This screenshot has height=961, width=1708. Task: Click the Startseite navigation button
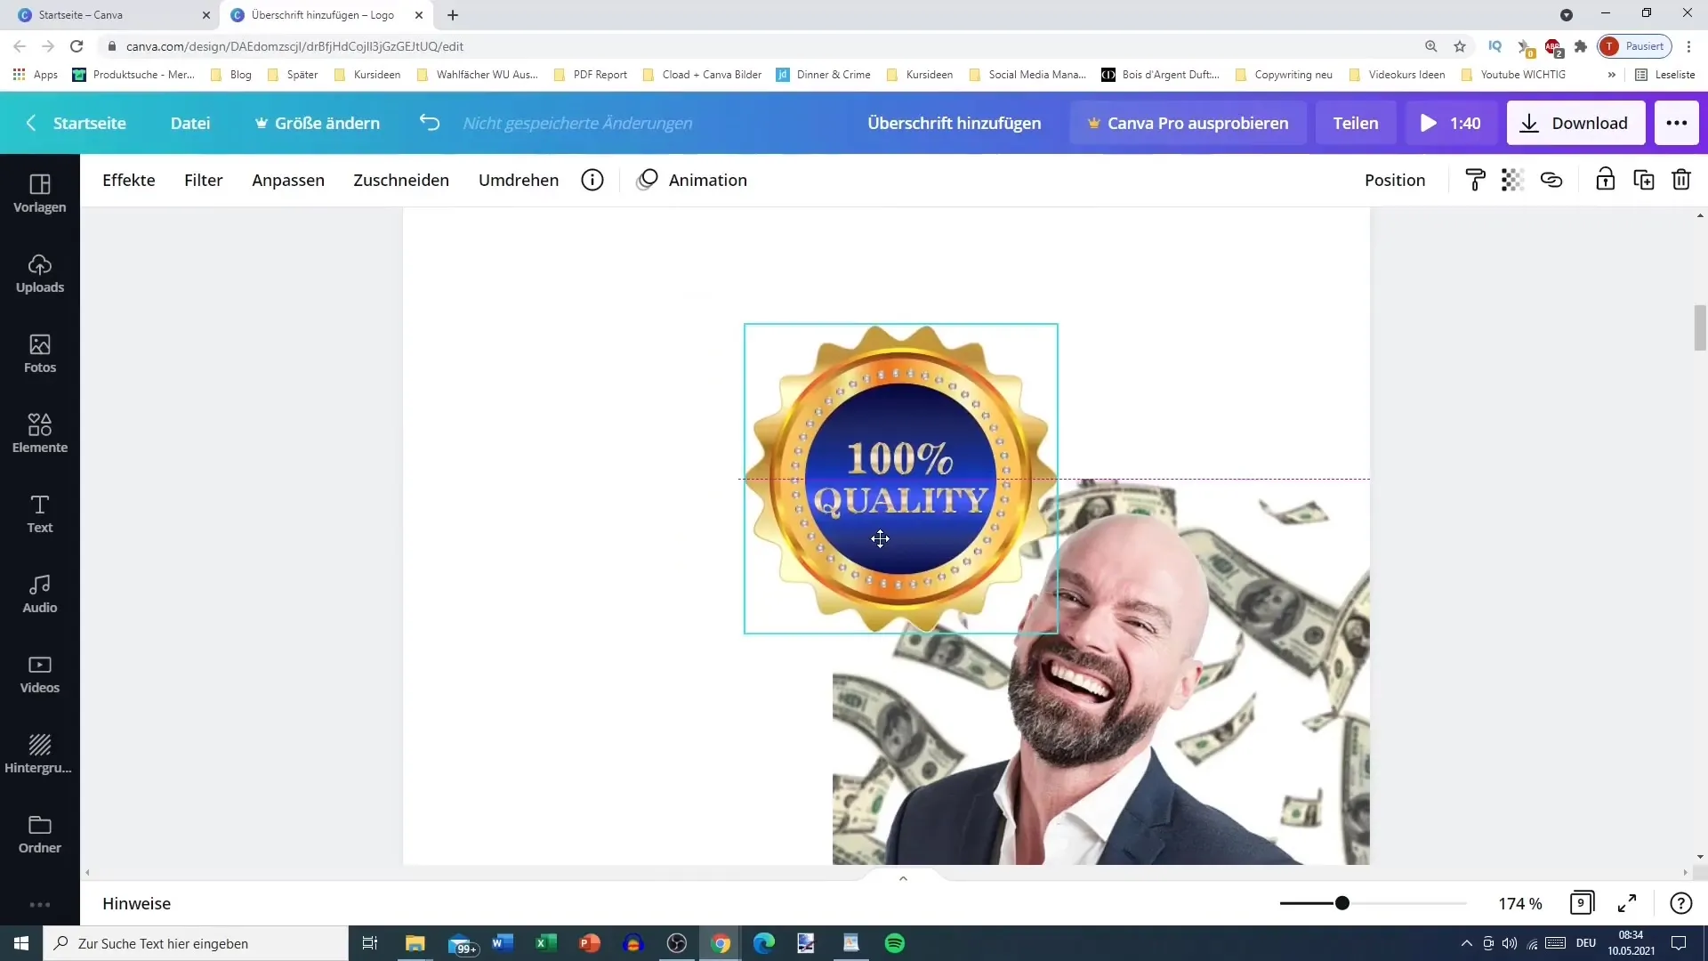pos(91,122)
